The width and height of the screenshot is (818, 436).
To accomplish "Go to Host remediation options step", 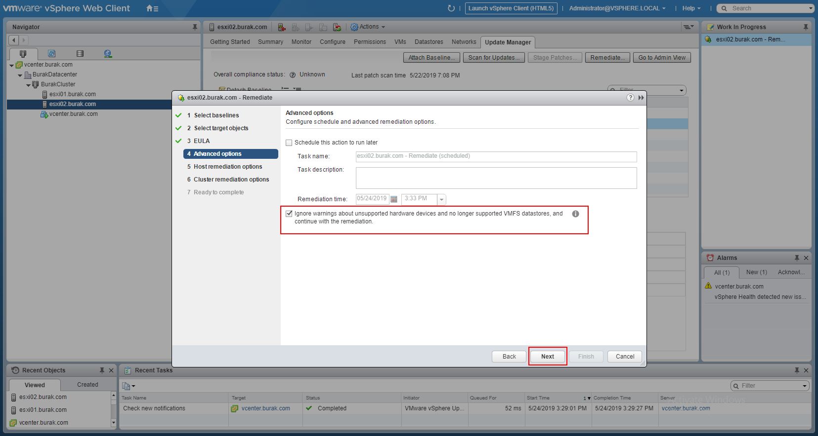I will point(228,167).
